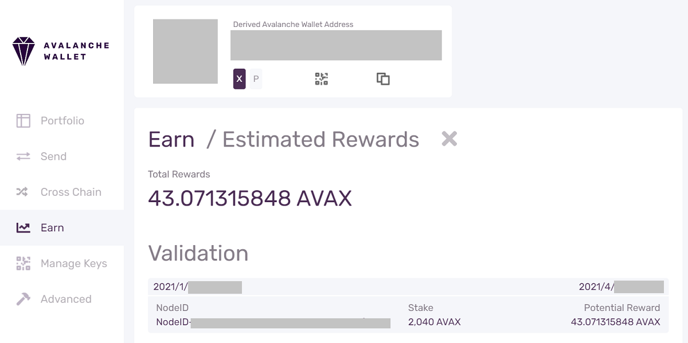Screen dimensions: 688x343
Task: Click the Manage Keys QR icon
Action: (x=23, y=263)
